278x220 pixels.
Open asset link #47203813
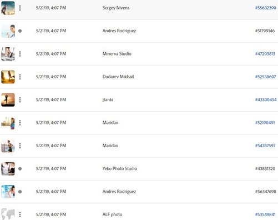pyautogui.click(x=265, y=54)
